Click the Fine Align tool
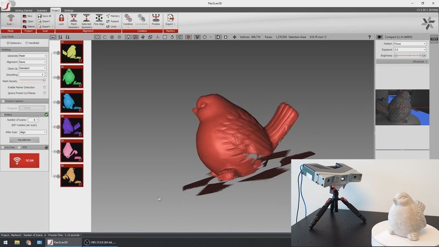 [x=99, y=20]
